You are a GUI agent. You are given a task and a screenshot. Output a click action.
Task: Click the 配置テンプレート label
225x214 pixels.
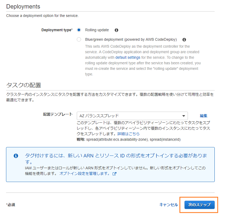[x=58, y=114]
